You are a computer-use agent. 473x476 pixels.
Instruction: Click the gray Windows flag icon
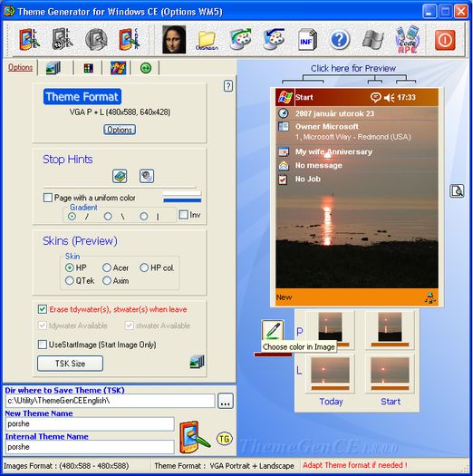point(373,40)
